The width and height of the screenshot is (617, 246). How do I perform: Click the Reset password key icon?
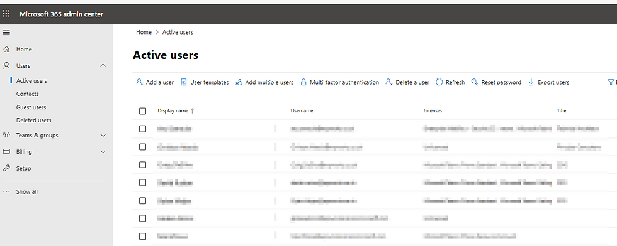click(x=475, y=82)
